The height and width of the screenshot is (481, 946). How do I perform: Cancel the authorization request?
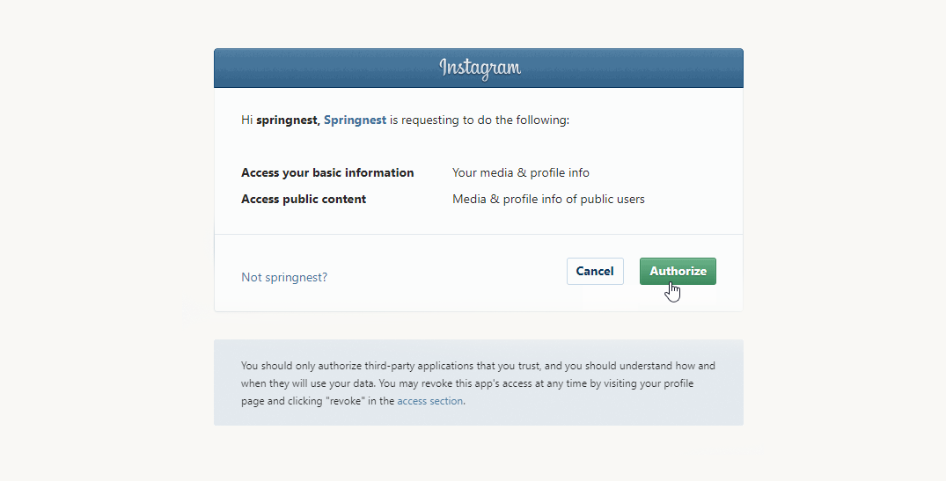(594, 271)
